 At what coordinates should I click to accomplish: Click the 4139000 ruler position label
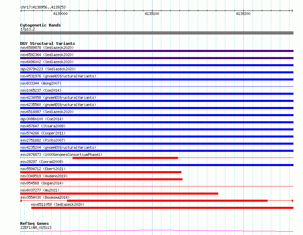[60, 14]
